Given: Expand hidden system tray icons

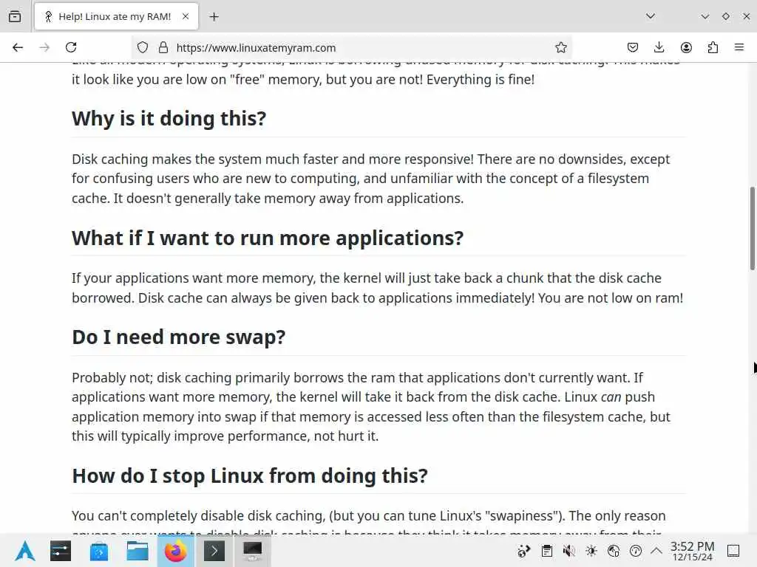Looking at the screenshot, I should [656, 551].
